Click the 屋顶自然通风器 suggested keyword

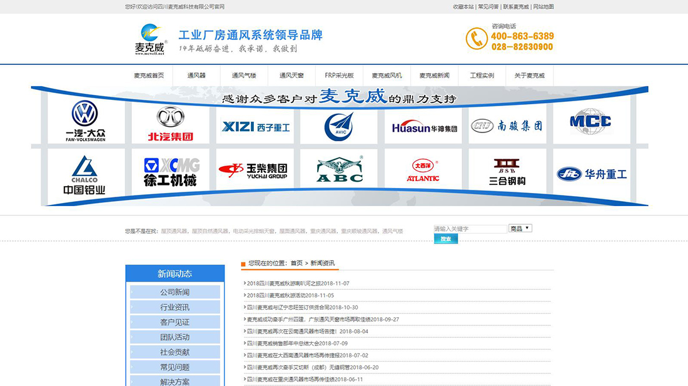[210, 231]
